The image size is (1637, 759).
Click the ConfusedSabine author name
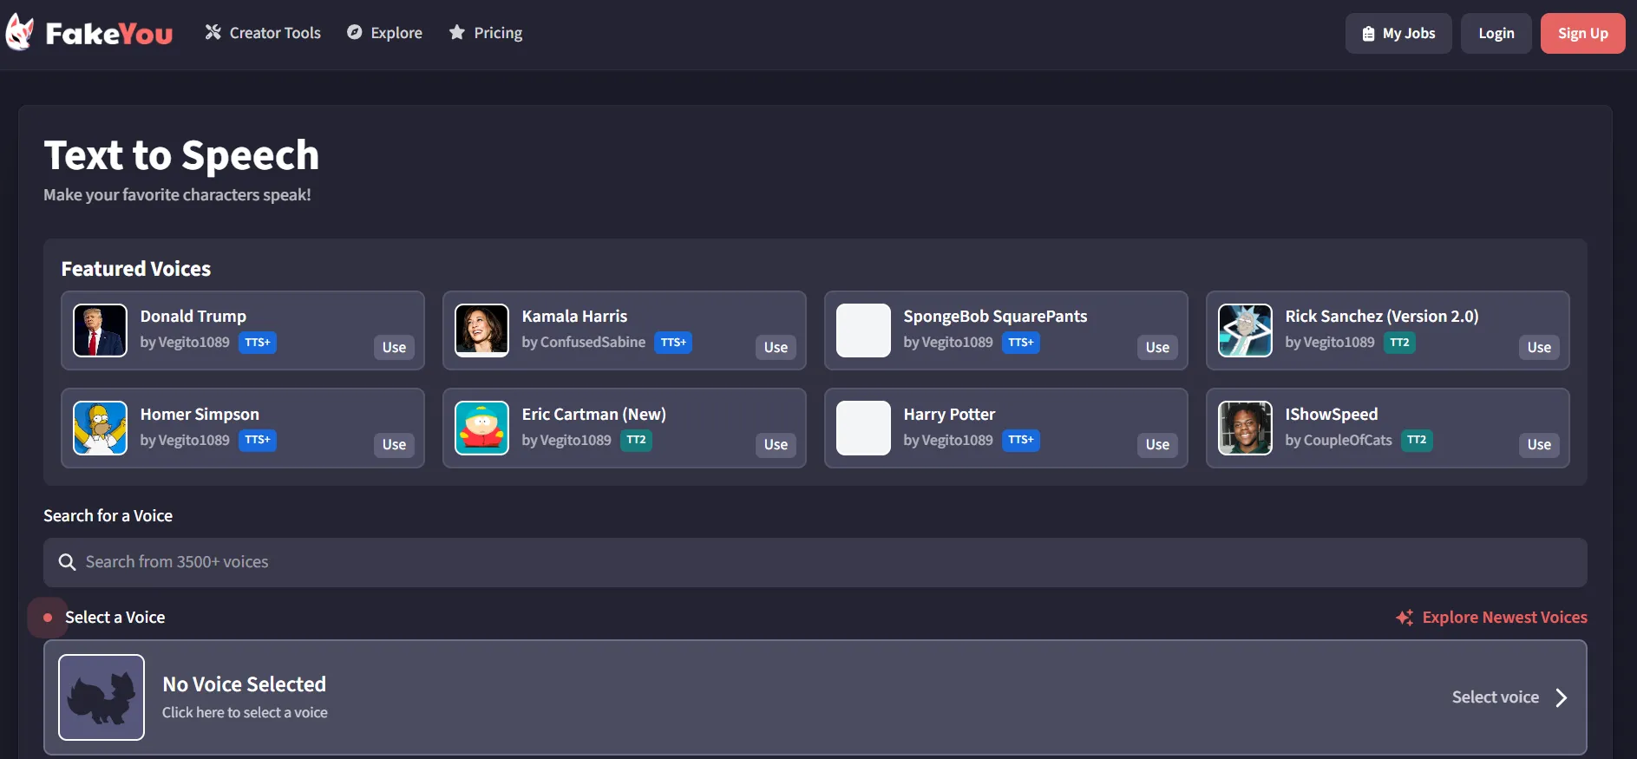pyautogui.click(x=593, y=342)
